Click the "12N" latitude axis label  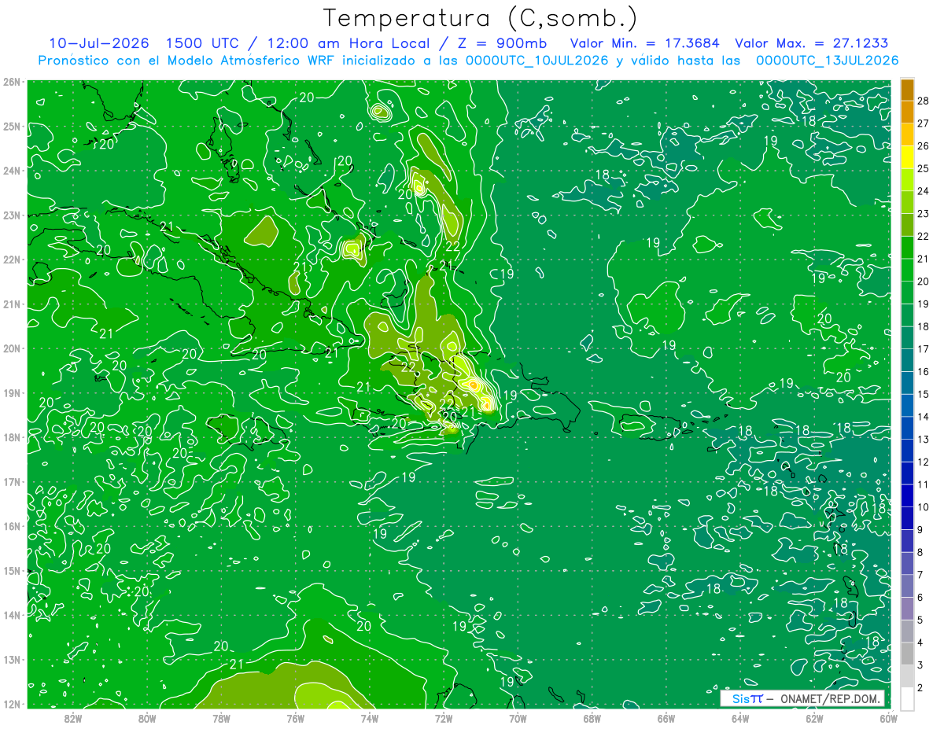point(12,704)
